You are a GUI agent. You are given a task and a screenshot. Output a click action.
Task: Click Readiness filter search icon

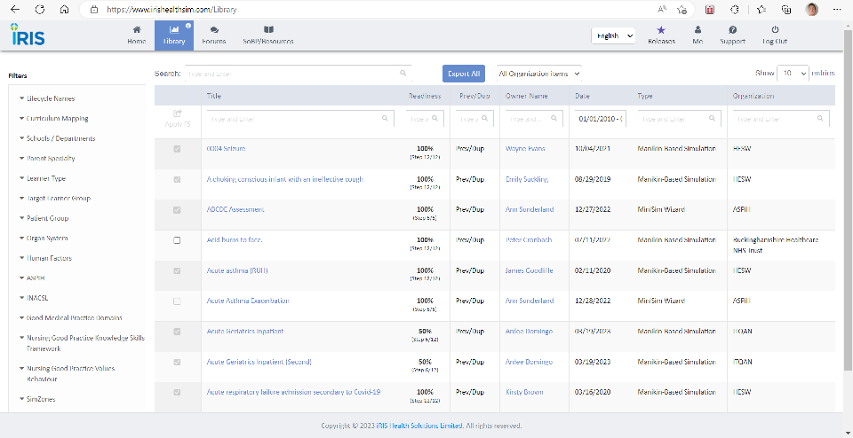pyautogui.click(x=435, y=118)
